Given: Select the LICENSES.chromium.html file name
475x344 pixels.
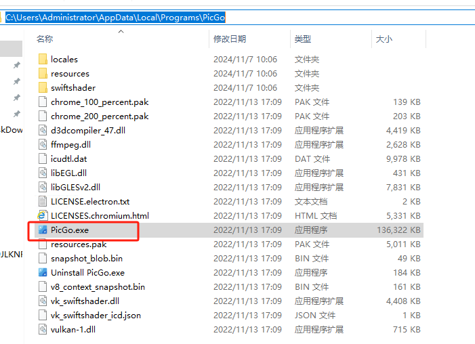Looking at the screenshot, I should point(100,216).
